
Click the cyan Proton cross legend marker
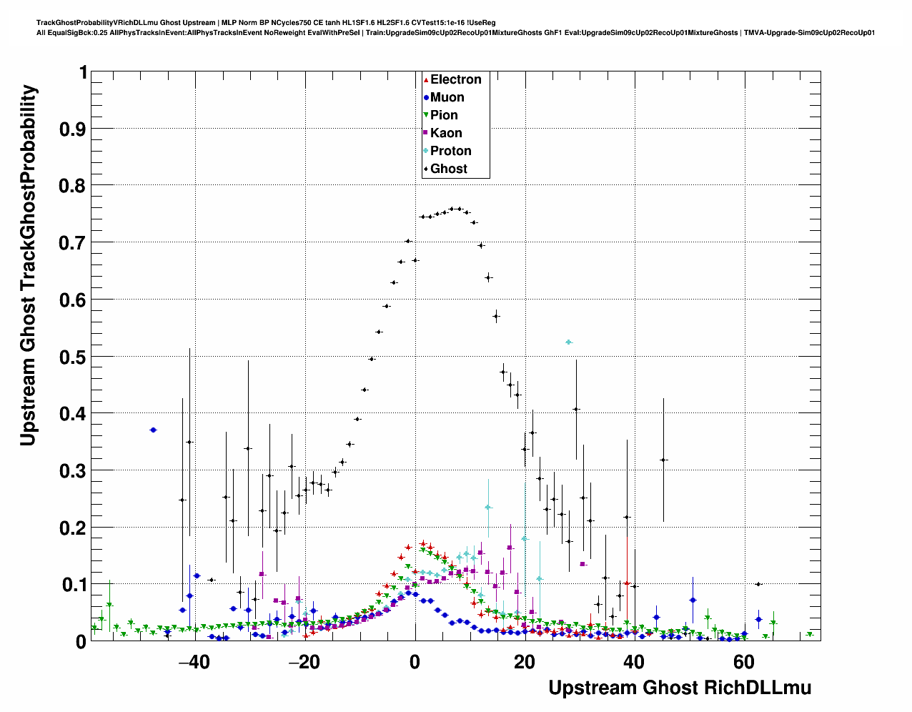(x=426, y=151)
